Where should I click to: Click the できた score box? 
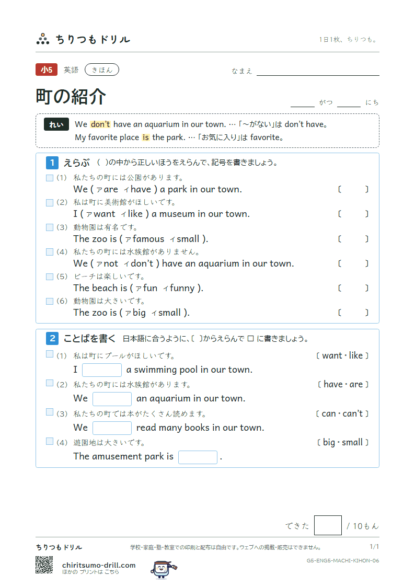[x=328, y=525]
